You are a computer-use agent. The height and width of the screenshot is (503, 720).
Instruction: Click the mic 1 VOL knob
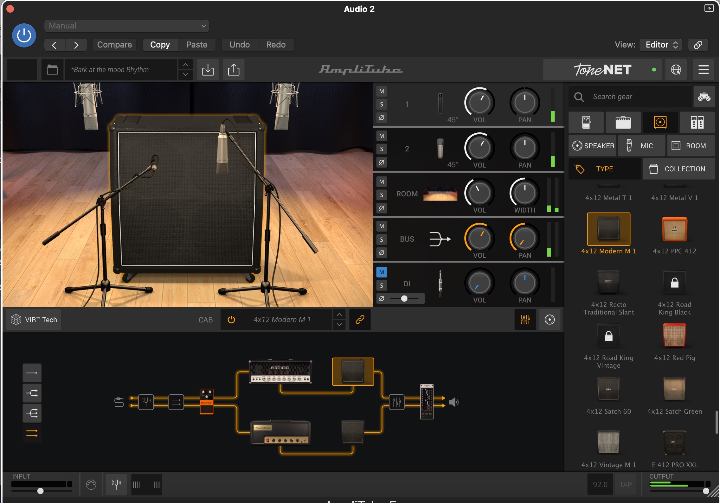pyautogui.click(x=479, y=102)
